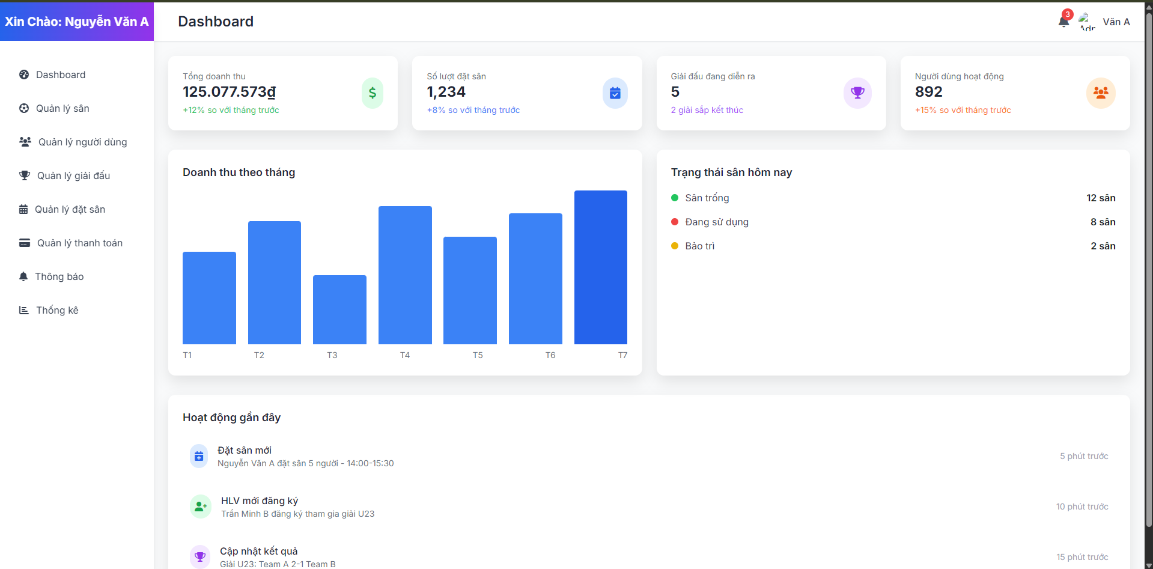Viewport: 1153px width, 569px height.
Task: Click the green Sân trống status dot
Action: click(674, 198)
